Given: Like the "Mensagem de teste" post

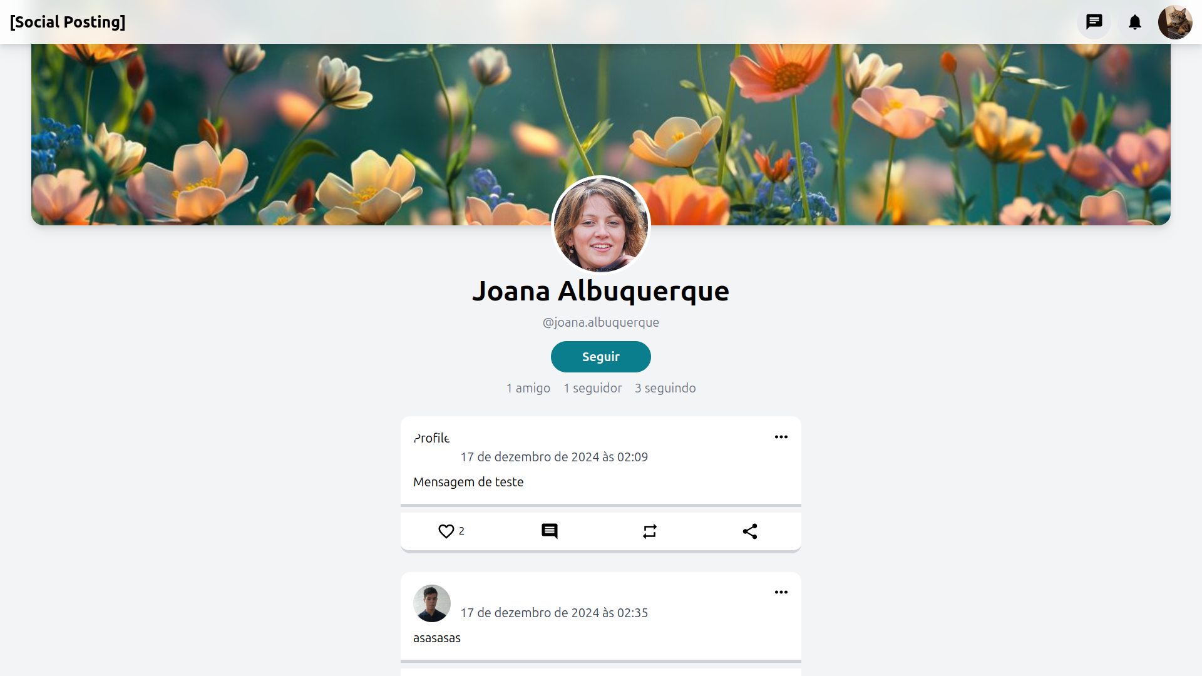Looking at the screenshot, I should point(446,531).
